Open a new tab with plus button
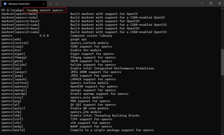The width and height of the screenshot is (224, 135). coord(50,4)
